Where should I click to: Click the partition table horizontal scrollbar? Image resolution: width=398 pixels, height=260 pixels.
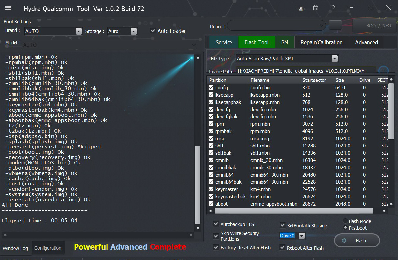tap(293, 211)
